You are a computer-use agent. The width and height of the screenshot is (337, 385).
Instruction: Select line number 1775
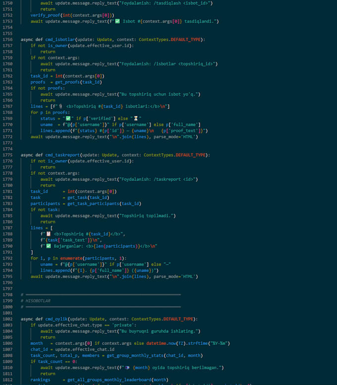(x=7, y=155)
